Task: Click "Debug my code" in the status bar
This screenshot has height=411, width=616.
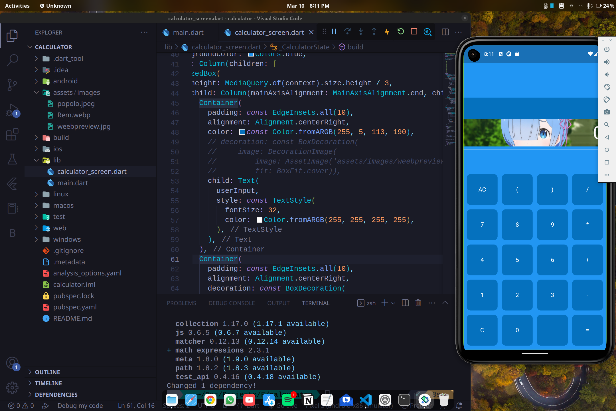Action: (80, 405)
